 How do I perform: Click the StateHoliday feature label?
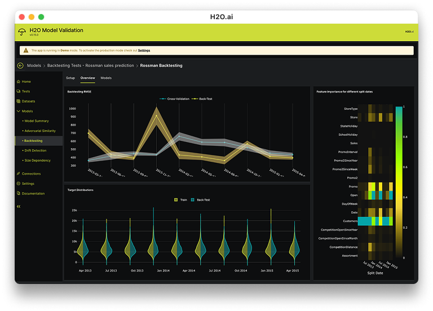[x=349, y=126]
